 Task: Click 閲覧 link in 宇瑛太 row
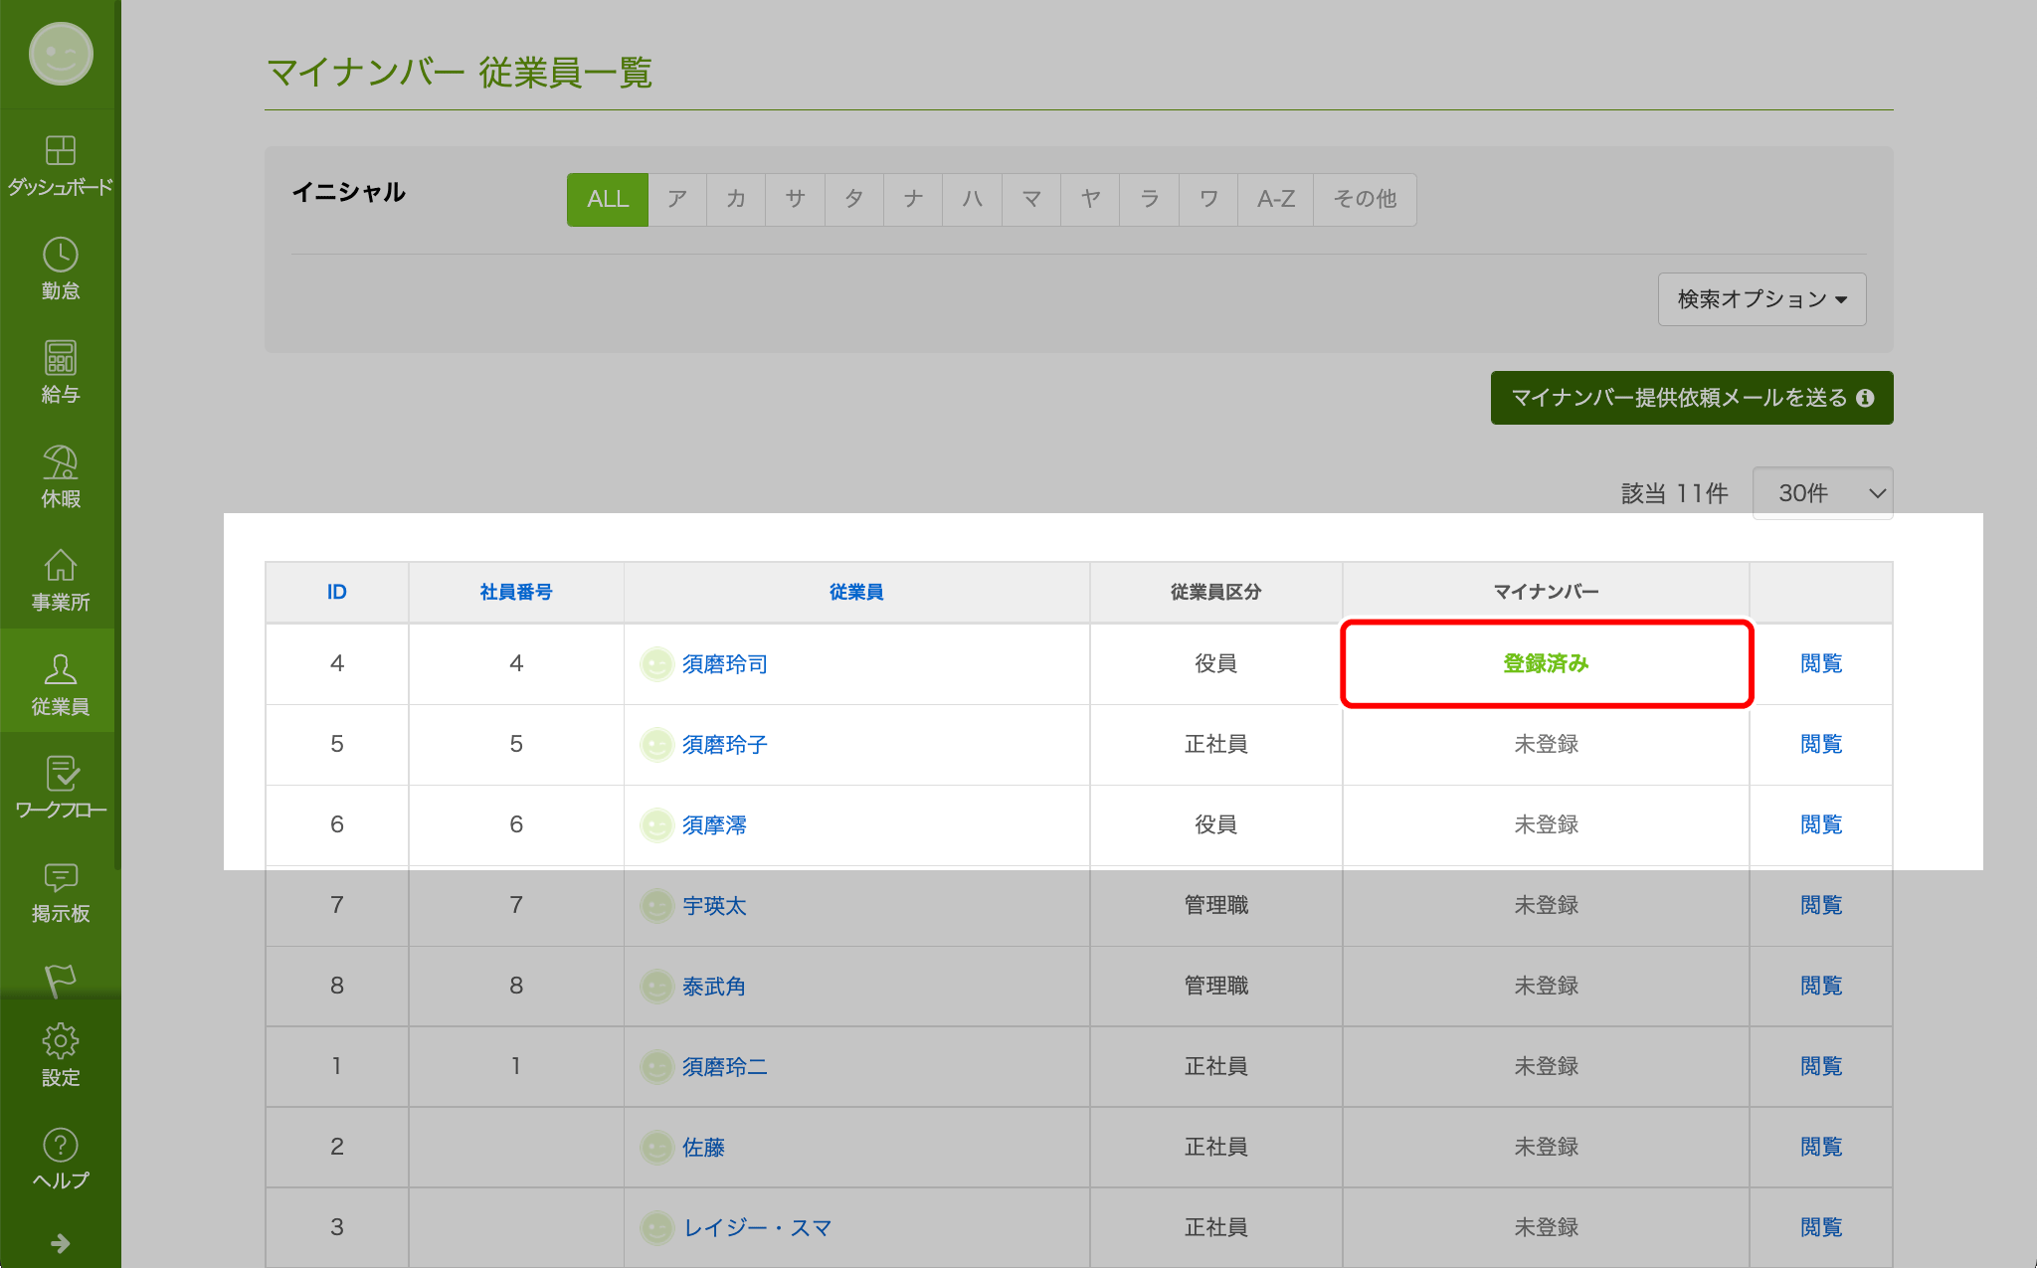tap(1821, 905)
